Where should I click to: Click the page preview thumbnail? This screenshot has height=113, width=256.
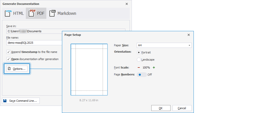point(89,70)
